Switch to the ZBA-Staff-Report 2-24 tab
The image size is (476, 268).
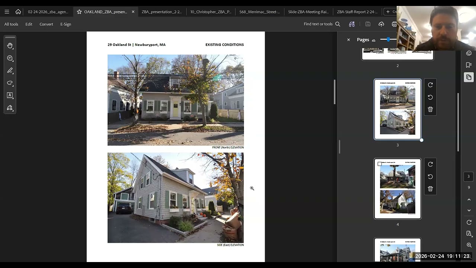357,12
